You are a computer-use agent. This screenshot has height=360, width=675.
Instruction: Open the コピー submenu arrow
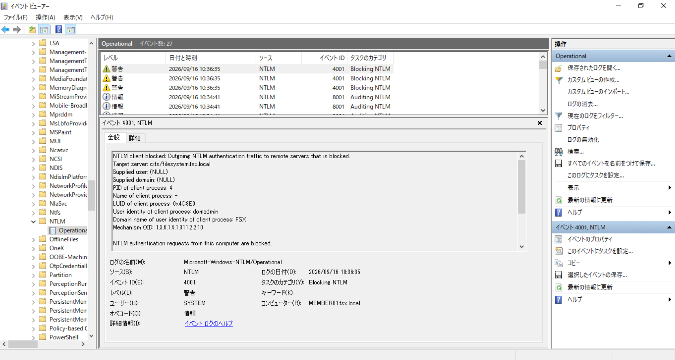tap(670, 263)
